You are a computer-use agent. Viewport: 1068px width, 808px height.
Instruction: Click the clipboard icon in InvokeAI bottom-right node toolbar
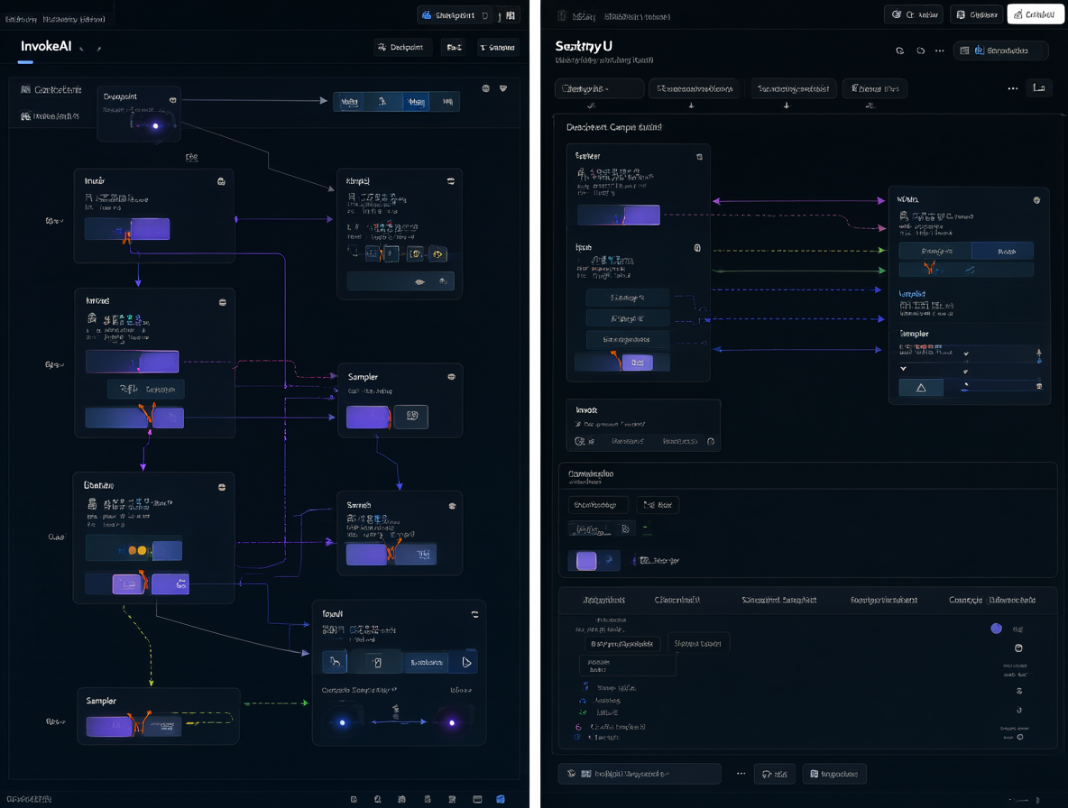coord(378,662)
